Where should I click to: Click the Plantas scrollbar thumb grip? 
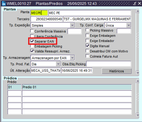pos(138,40)
